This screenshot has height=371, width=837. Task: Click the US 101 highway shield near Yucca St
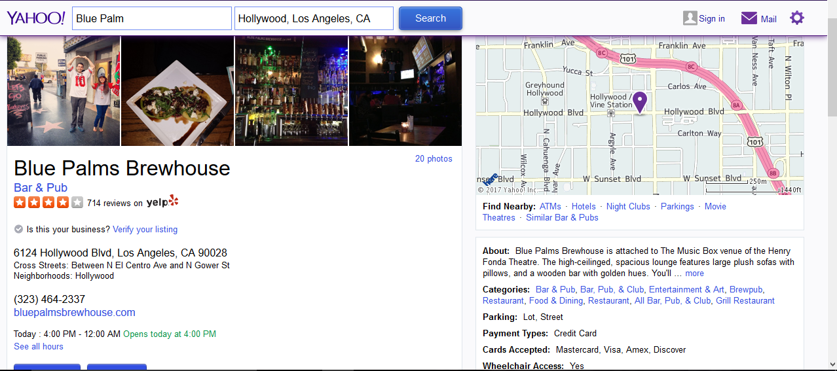tap(627, 60)
